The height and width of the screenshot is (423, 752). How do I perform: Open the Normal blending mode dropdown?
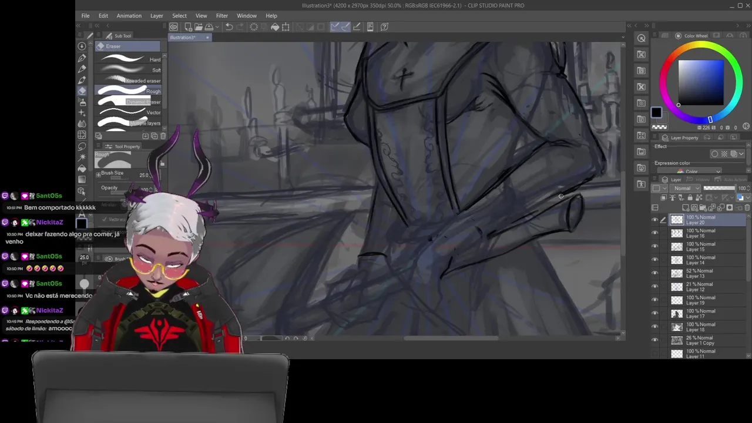coord(684,189)
